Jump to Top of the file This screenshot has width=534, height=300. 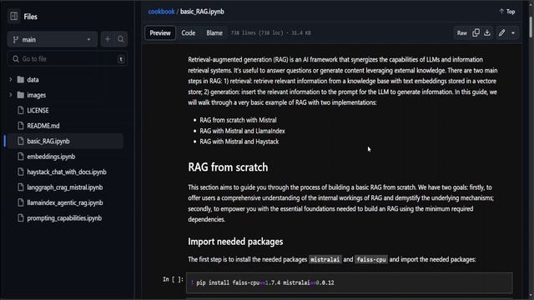[x=507, y=12]
